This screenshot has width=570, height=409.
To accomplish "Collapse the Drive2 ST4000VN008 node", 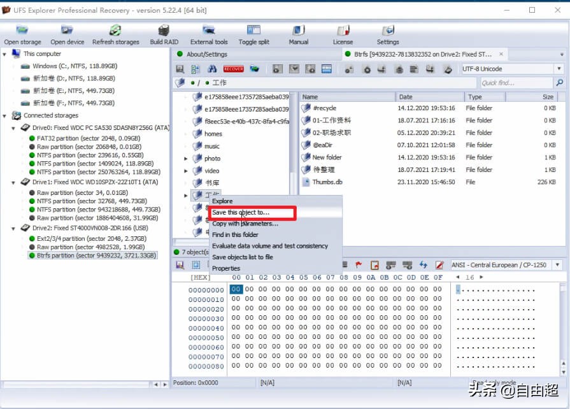I will pos(13,229).
